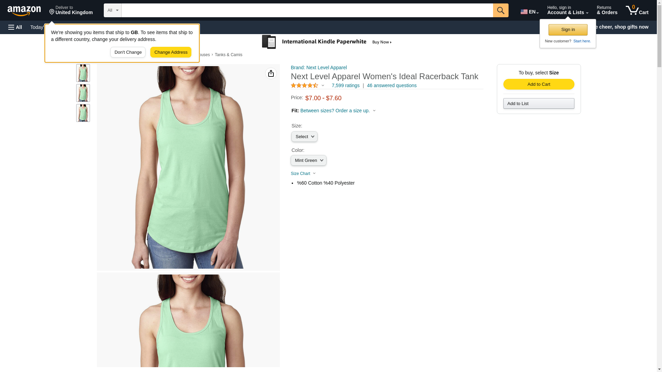Open the Returns & Orders menu
Screen dimensions: 662x372
click(607, 10)
